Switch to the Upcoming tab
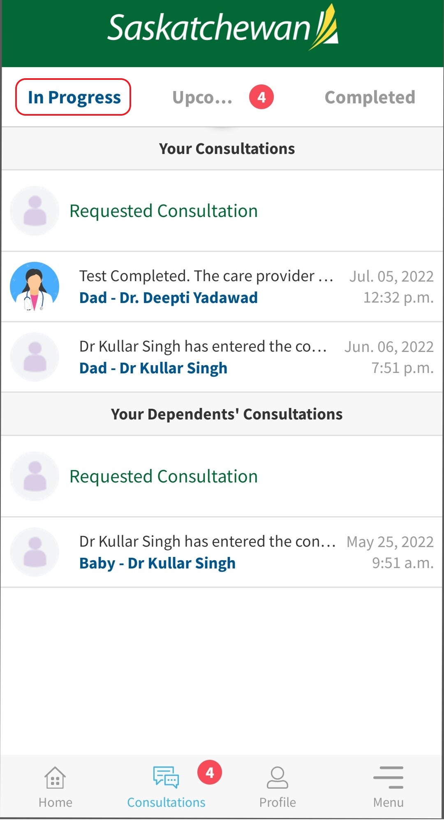 tap(202, 98)
